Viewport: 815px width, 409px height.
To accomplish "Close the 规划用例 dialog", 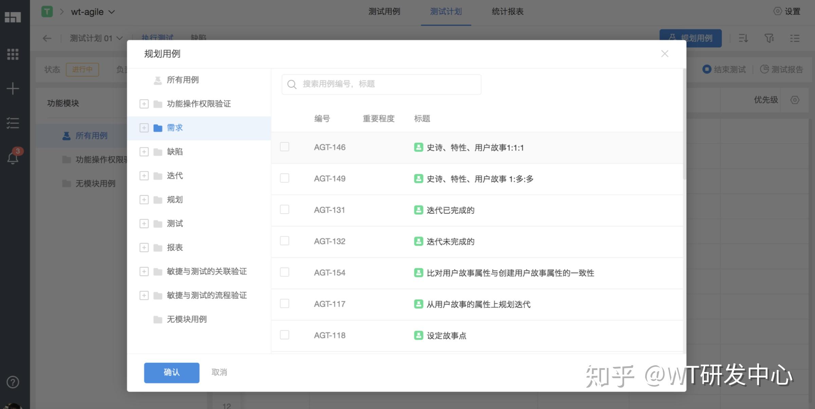I will click(x=665, y=54).
